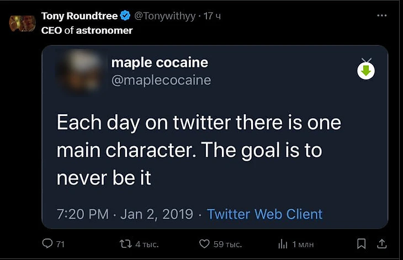Click the @maplecocaine handle text
Viewport: 403px width, 260px height.
point(161,80)
